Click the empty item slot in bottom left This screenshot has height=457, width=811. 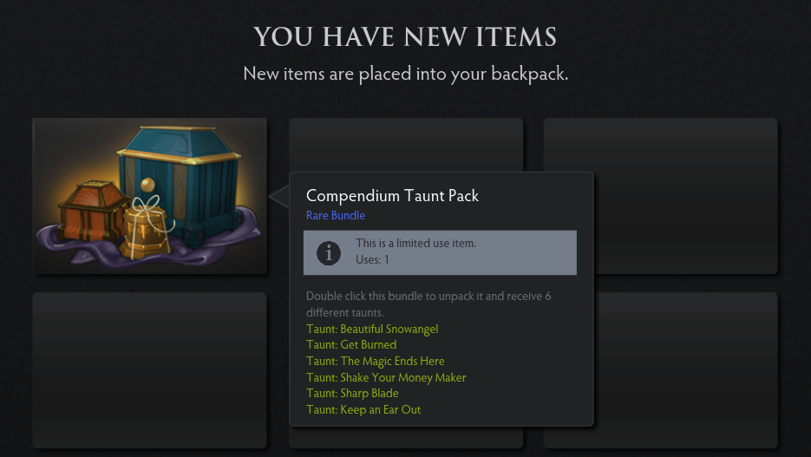click(x=149, y=370)
